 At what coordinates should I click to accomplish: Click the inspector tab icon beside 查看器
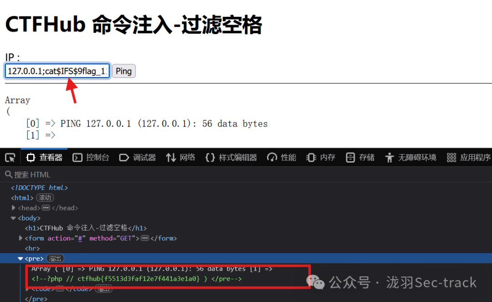pos(31,158)
